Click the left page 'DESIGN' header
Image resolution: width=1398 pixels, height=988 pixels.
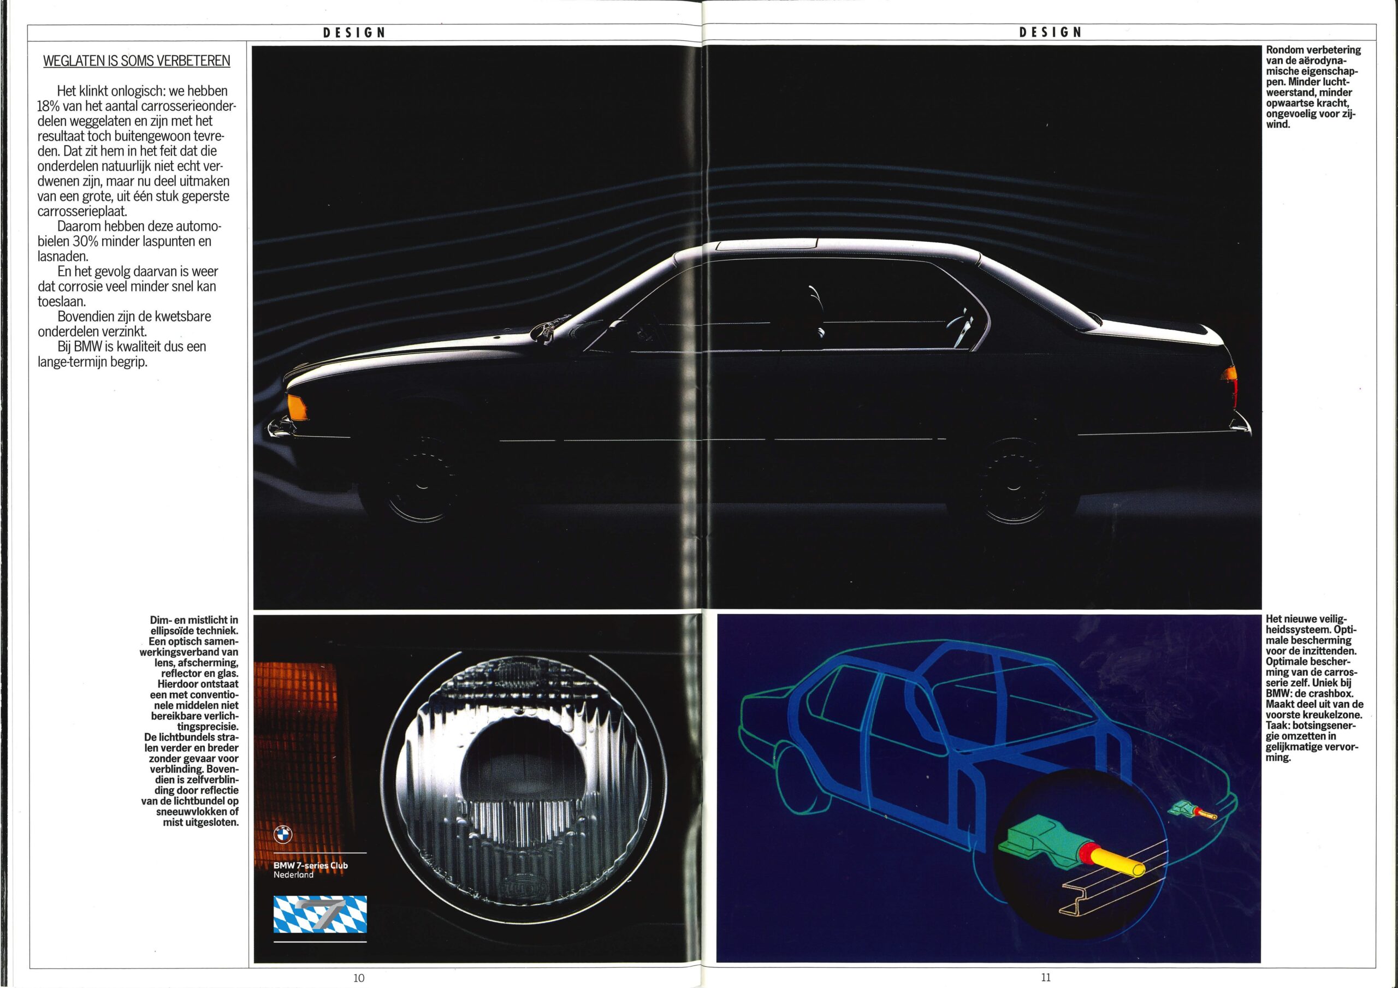(354, 33)
